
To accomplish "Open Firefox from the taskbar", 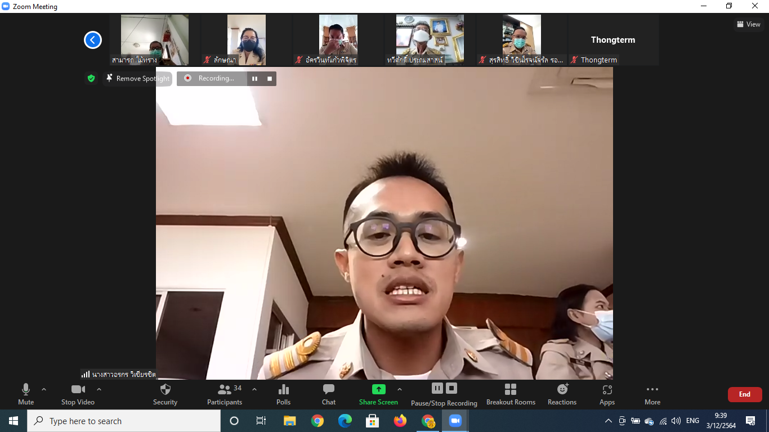I will [400, 421].
